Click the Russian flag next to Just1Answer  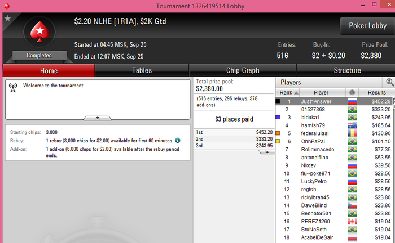click(x=352, y=101)
